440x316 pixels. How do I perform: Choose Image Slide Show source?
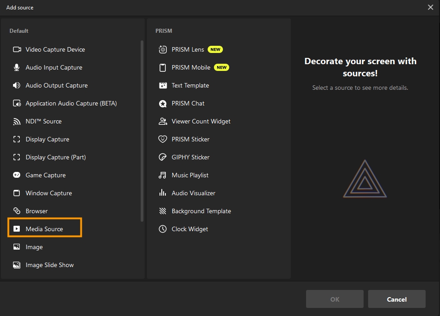(49, 265)
